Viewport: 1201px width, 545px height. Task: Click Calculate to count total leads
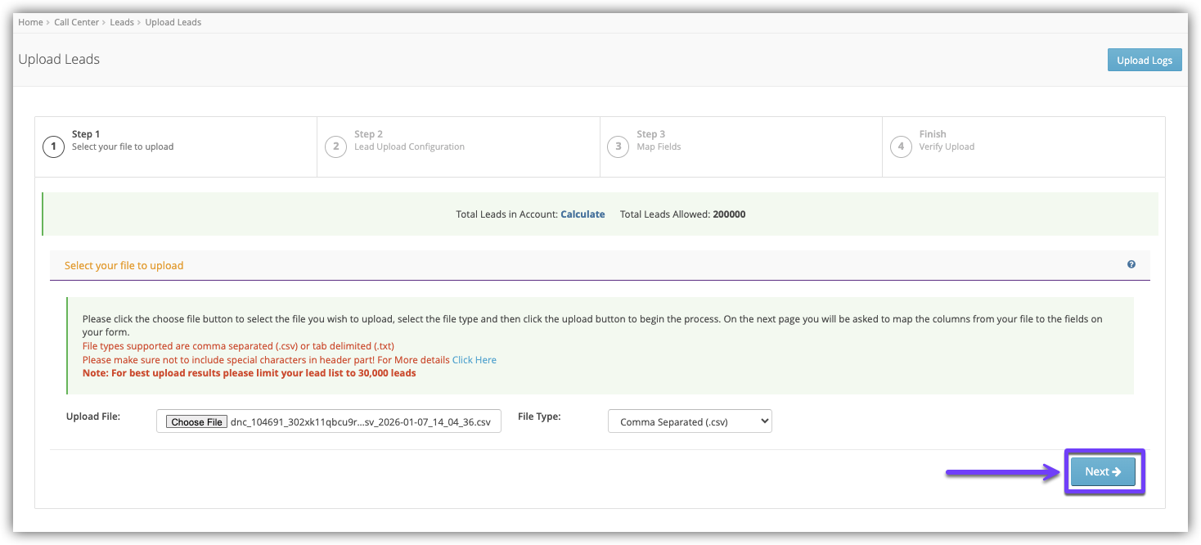[x=583, y=214]
